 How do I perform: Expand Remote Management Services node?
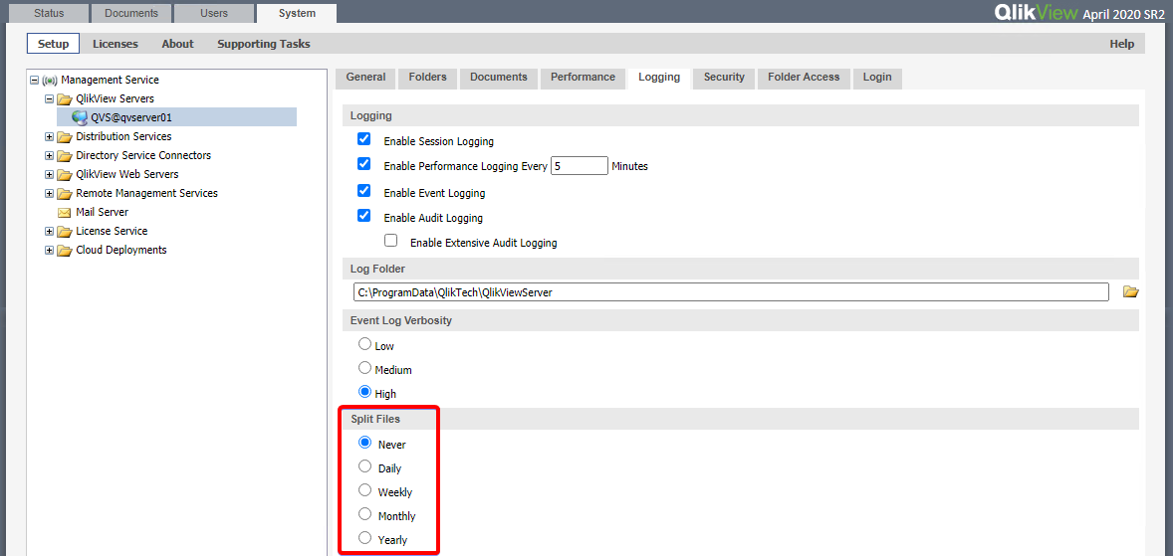point(50,194)
